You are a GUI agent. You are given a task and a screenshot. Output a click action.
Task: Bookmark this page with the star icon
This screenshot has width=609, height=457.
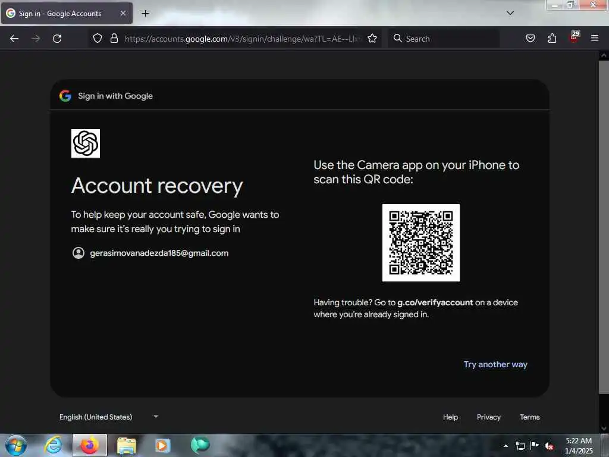coord(372,38)
